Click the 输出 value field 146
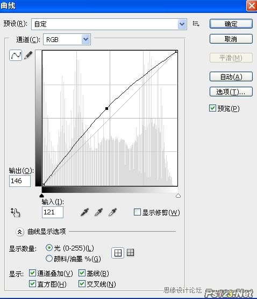 [20, 181]
